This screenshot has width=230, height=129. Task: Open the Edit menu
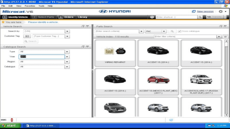coord(11,6)
